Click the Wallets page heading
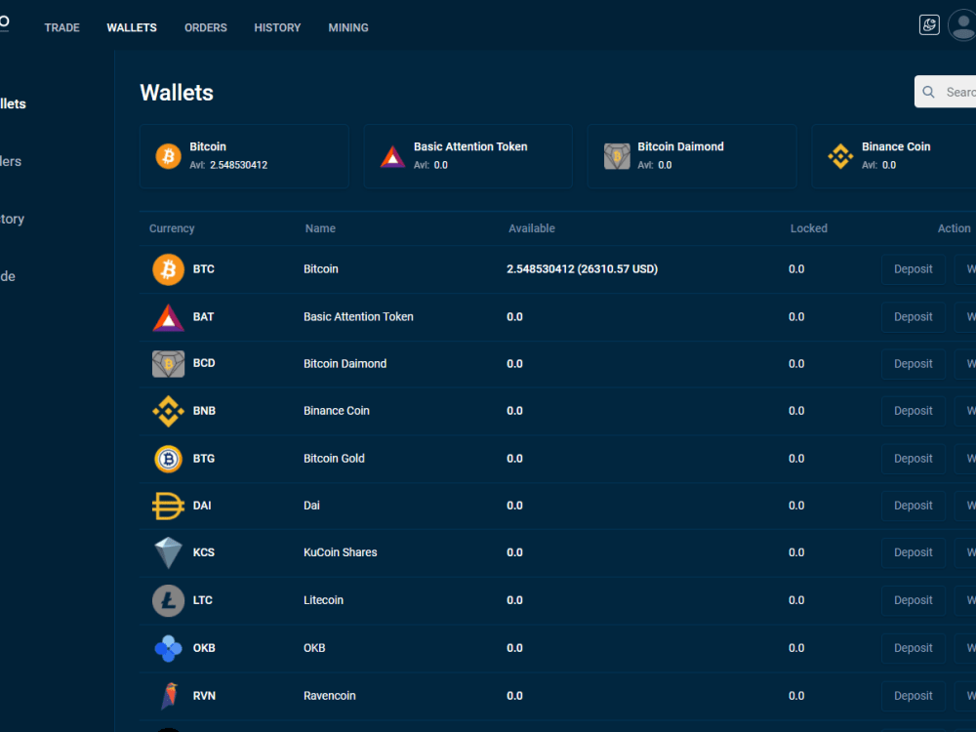This screenshot has width=976, height=732. click(x=177, y=93)
